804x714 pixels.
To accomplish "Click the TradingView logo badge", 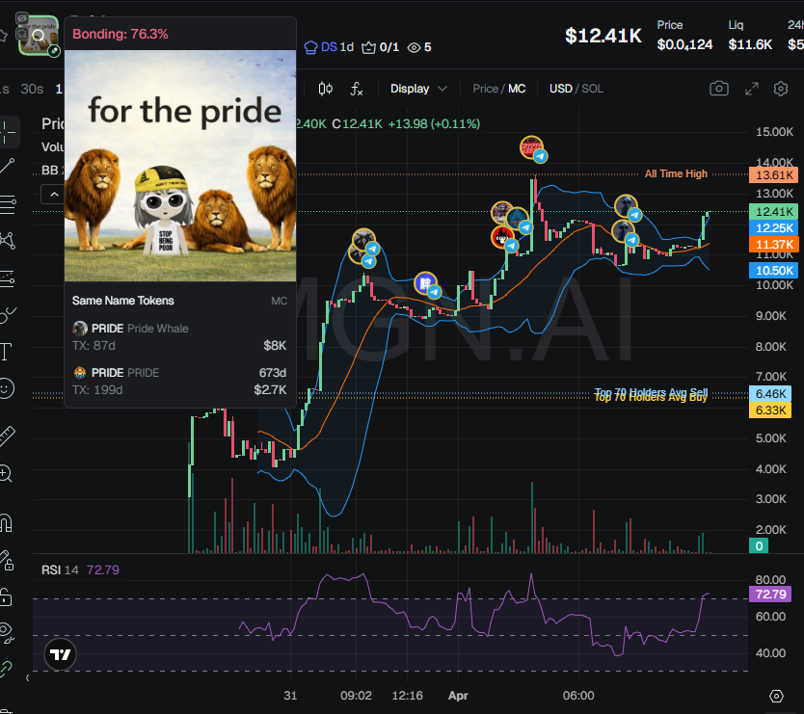I will [60, 654].
